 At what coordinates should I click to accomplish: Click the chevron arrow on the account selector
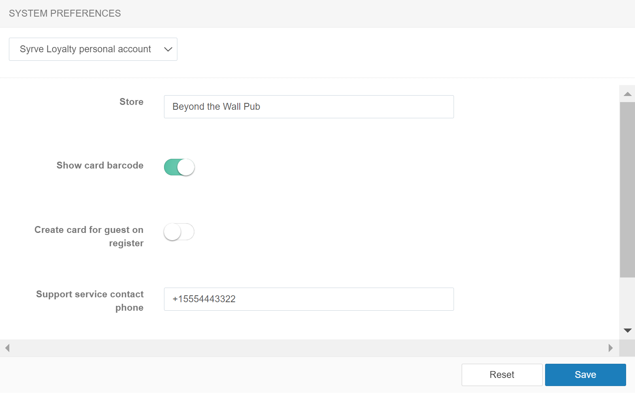(x=168, y=49)
